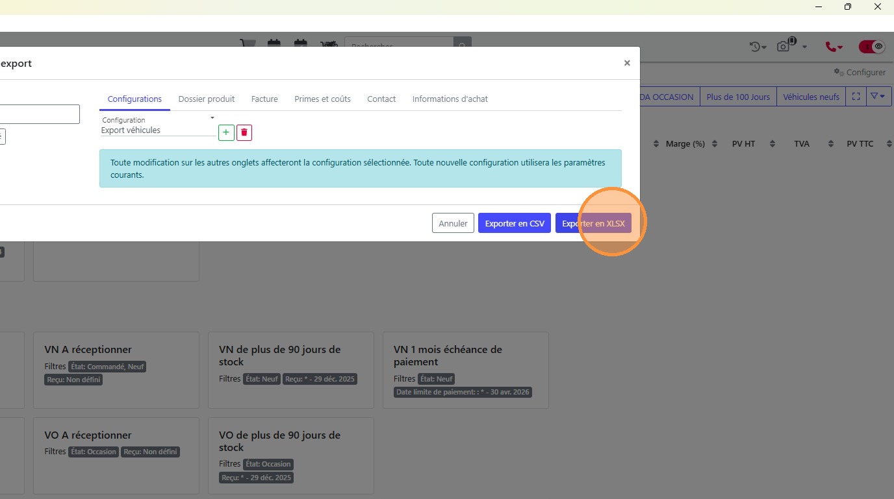This screenshot has width=894, height=499.
Task: Expand the caret next to the camera icon
Action: click(x=804, y=47)
